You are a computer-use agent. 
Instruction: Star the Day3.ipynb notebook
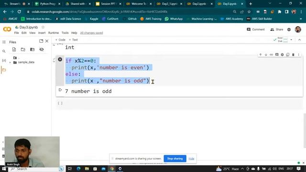pos(43,27)
